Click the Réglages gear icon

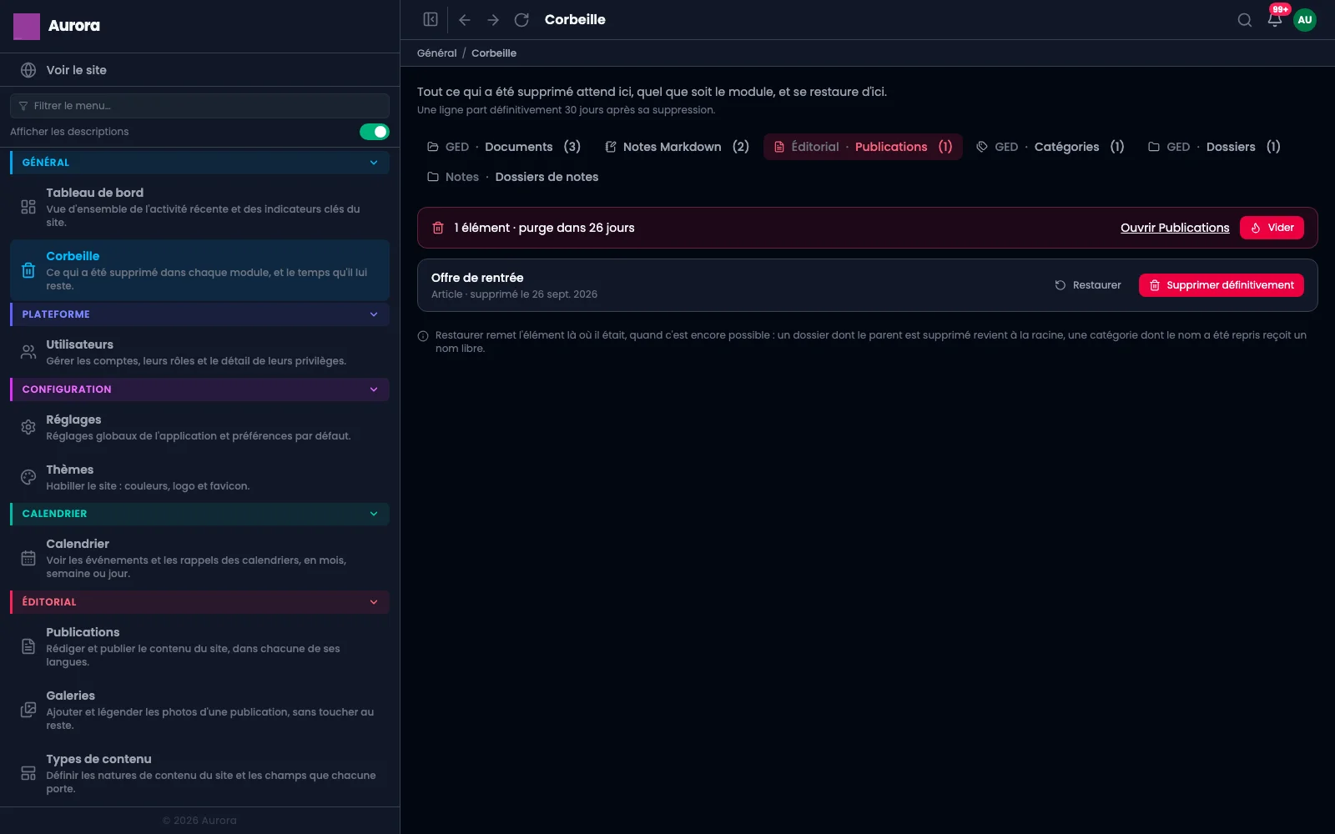[x=28, y=427]
